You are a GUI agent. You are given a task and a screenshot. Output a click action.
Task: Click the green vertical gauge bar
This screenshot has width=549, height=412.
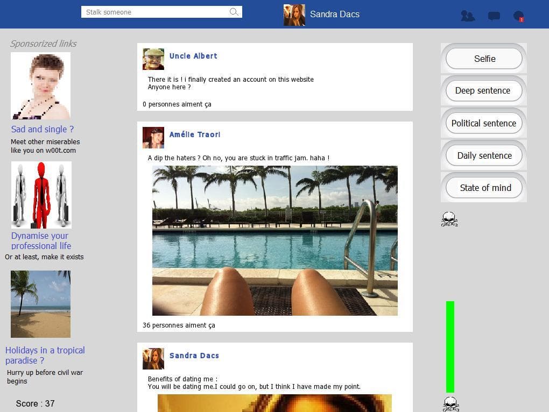click(x=450, y=346)
